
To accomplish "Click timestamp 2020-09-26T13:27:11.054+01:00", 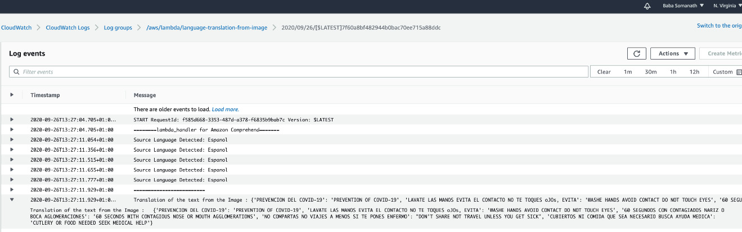I will [x=72, y=140].
